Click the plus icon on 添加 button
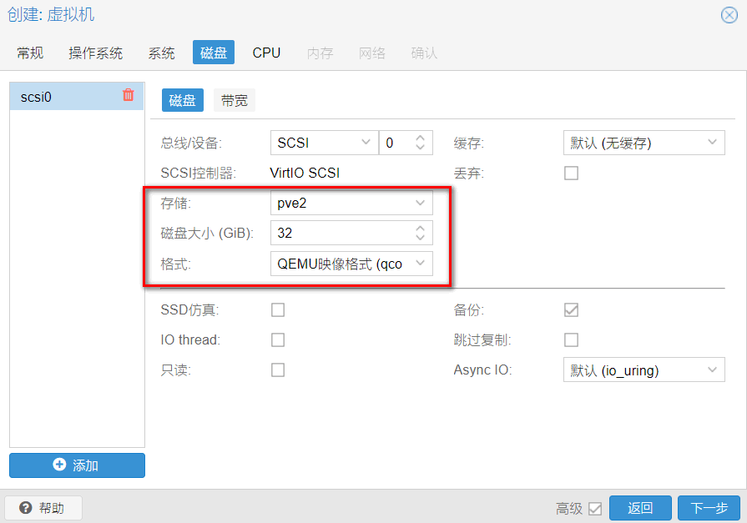The height and width of the screenshot is (523, 747). click(59, 465)
